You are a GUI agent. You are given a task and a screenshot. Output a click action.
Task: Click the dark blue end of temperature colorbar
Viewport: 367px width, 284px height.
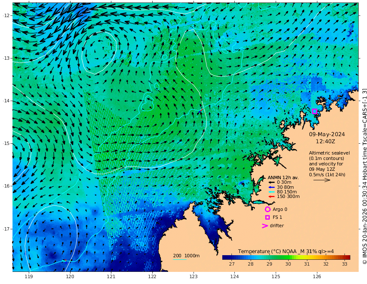pyautogui.click(x=224, y=257)
